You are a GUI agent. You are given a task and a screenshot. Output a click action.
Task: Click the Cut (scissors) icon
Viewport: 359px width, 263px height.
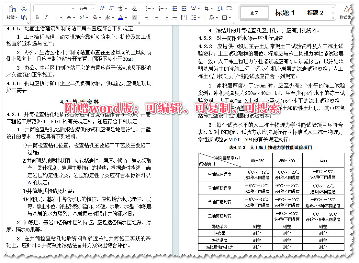pos(24,8)
